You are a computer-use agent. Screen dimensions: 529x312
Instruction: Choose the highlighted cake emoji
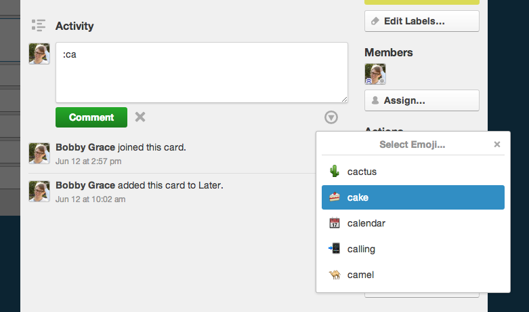tap(413, 197)
